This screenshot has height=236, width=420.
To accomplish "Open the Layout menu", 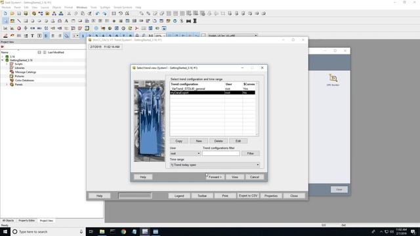I will point(45,7).
